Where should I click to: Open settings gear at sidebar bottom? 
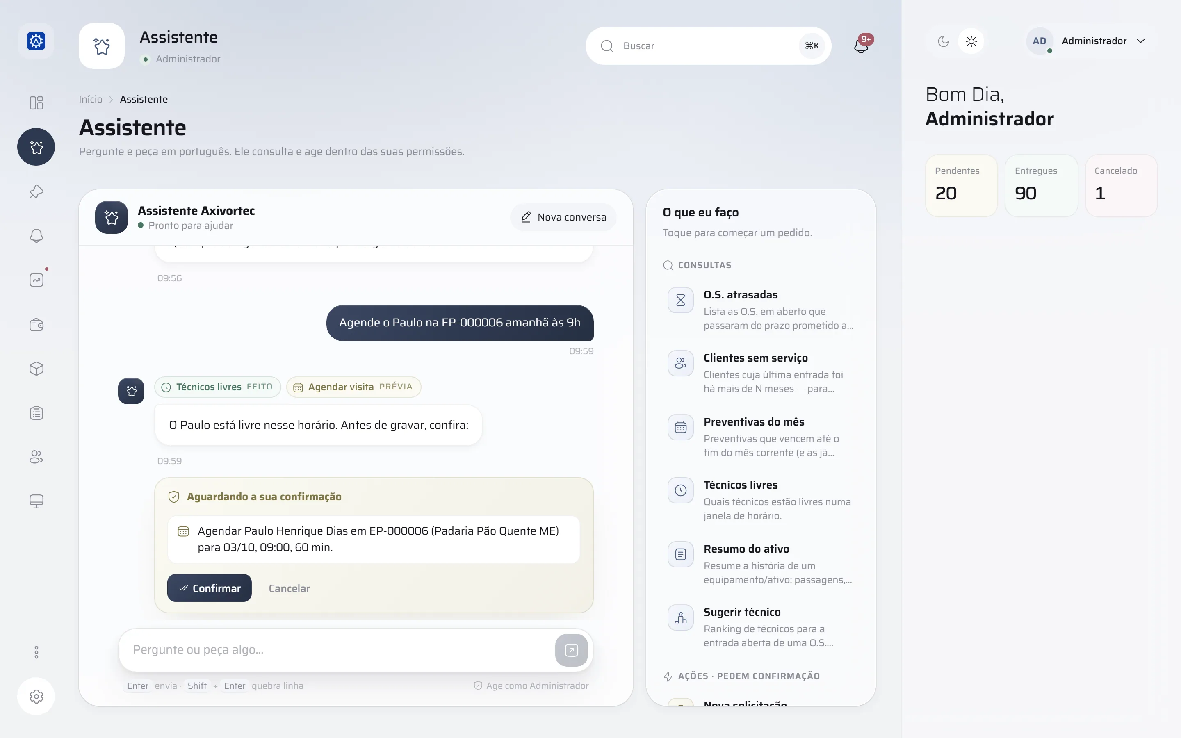[x=36, y=696]
